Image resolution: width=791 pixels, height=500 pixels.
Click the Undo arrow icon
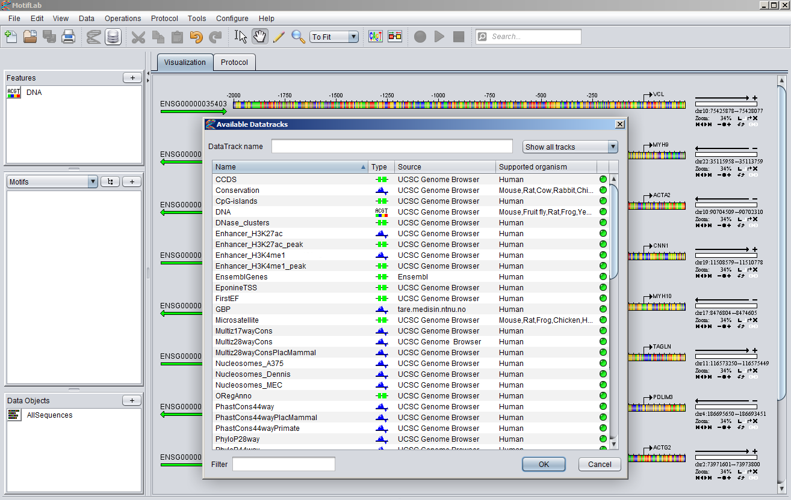pos(196,37)
